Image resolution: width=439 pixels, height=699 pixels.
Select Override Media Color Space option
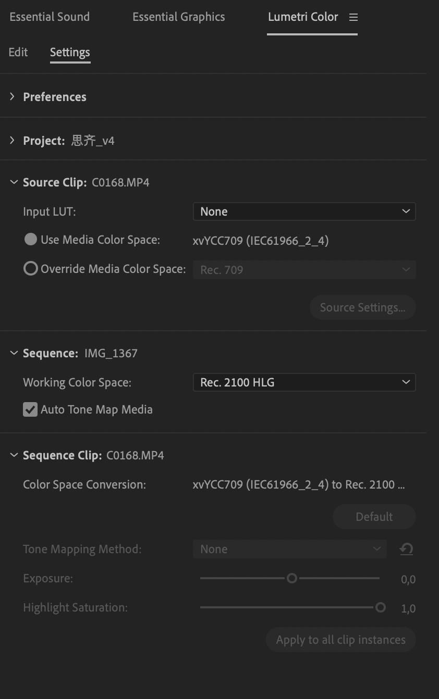(x=30, y=268)
